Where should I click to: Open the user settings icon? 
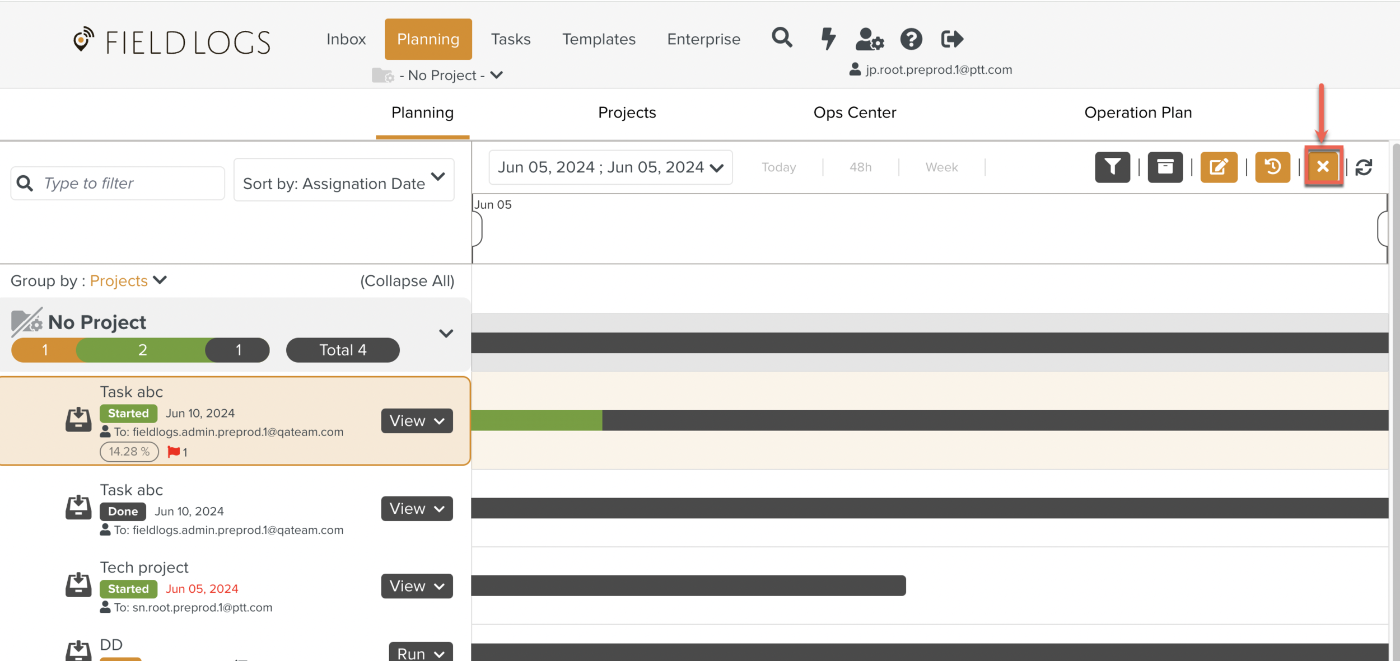869,39
